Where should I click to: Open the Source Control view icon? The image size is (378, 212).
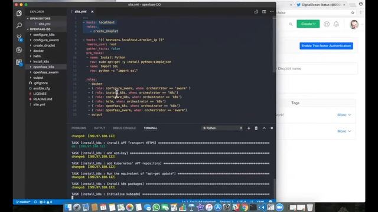[x=19, y=38]
